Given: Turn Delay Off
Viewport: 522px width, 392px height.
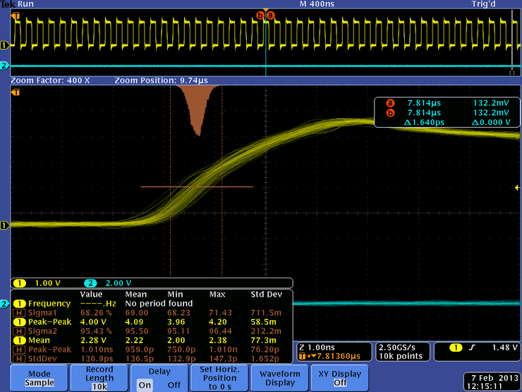Looking at the screenshot, I should point(174,385).
